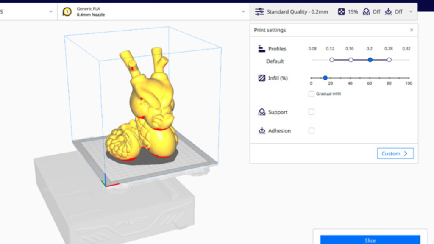Close the Print settings panel

411,30
